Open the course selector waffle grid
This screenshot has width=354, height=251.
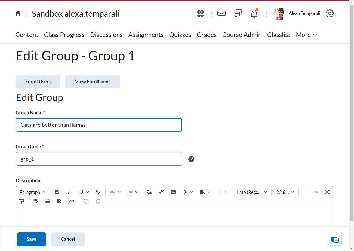(201, 13)
